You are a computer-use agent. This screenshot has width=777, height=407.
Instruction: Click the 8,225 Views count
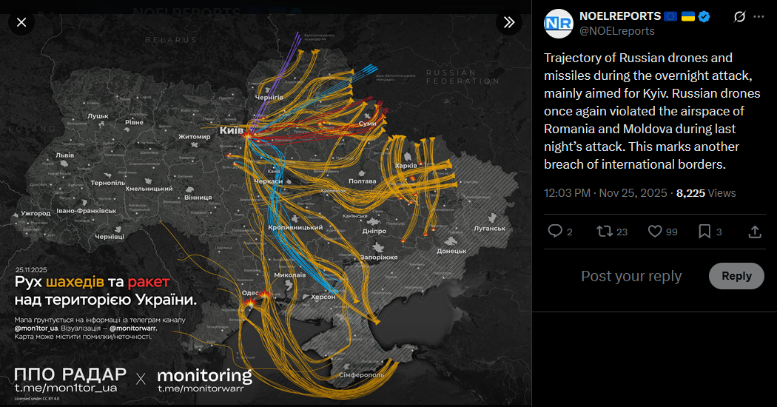706,193
